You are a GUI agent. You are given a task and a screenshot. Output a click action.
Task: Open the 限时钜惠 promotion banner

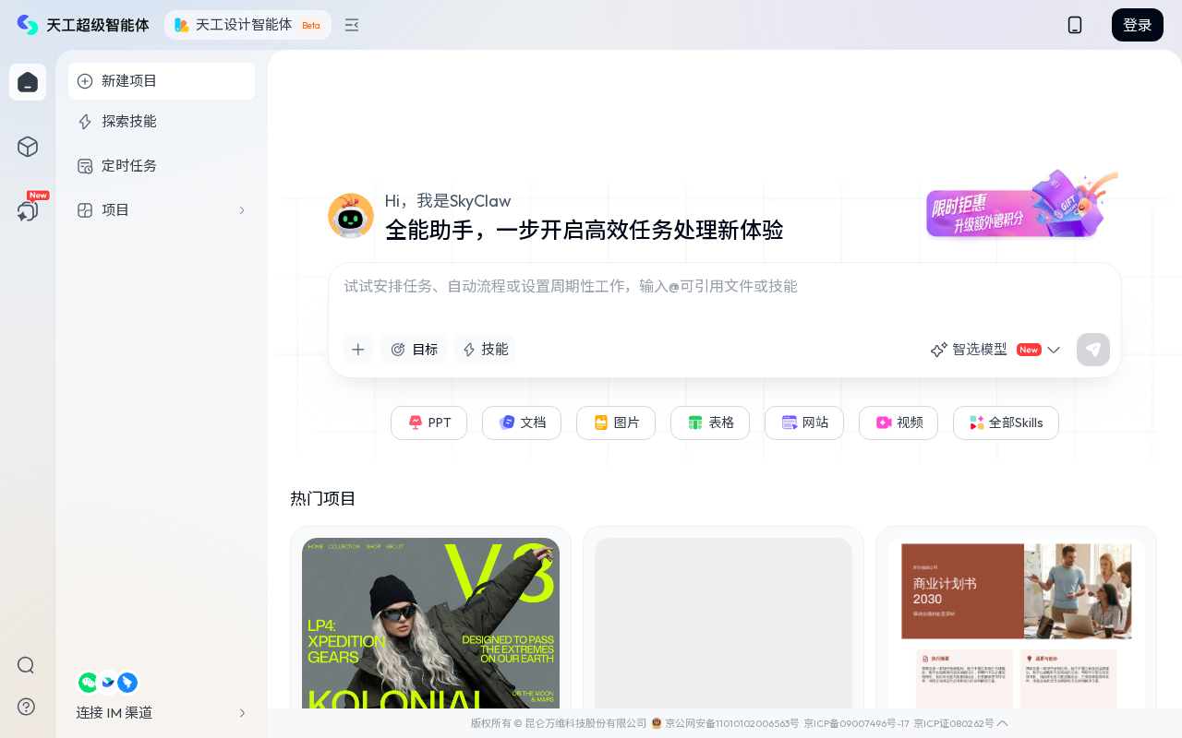[1021, 205]
